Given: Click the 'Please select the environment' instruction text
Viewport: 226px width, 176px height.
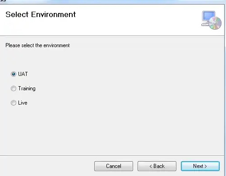Looking at the screenshot, I should point(37,45).
